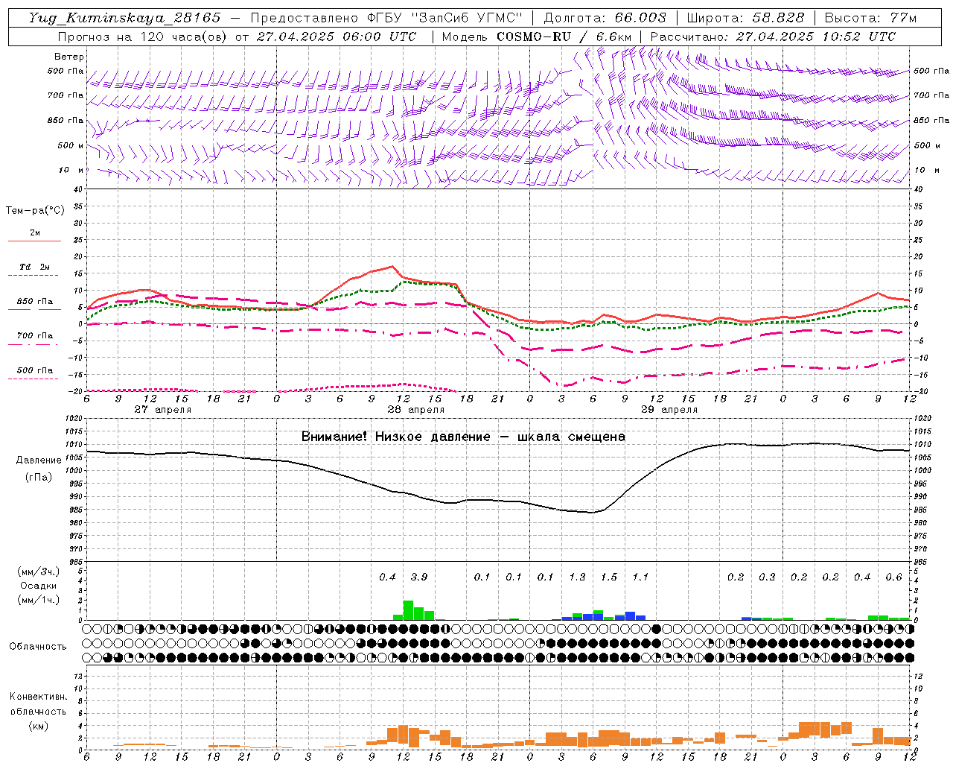This screenshot has height=763, width=953.
Task: Click the 3.9 precipitation total
Action: [x=419, y=577]
